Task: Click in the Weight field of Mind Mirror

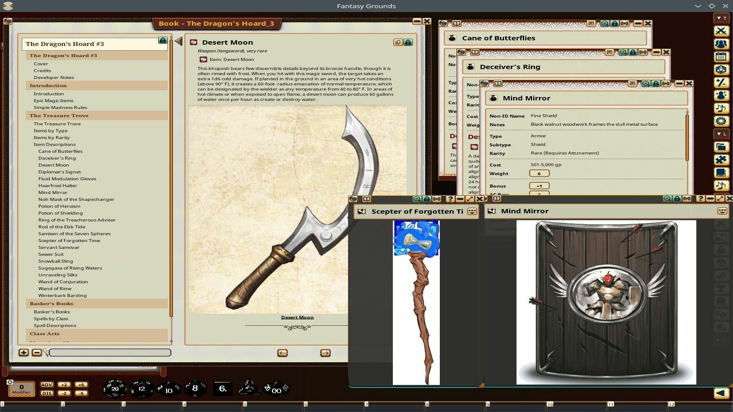Action: click(x=538, y=173)
